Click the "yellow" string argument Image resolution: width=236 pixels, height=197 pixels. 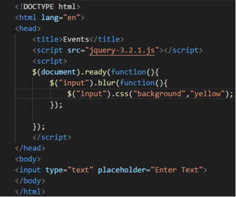click(x=207, y=94)
